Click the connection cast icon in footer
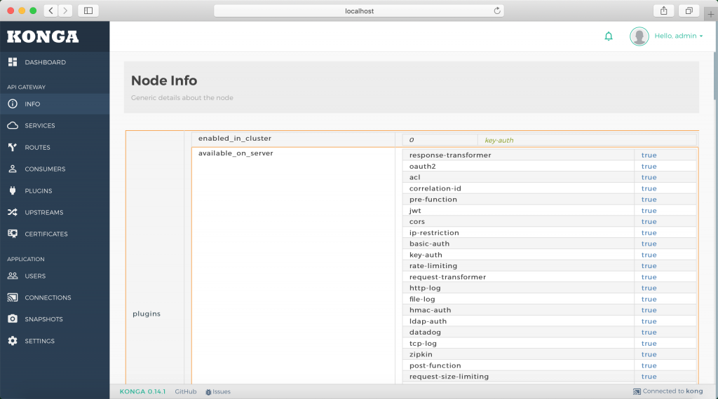Viewport: 718px width, 399px height. click(x=637, y=391)
